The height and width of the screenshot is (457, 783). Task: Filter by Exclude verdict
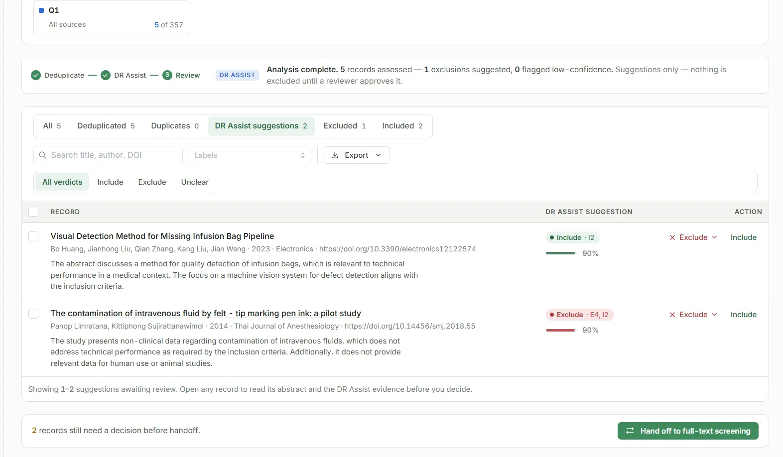(152, 182)
